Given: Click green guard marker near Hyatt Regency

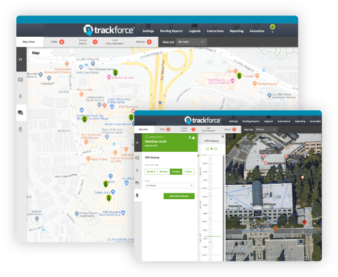Looking at the screenshot, I should (239, 76).
